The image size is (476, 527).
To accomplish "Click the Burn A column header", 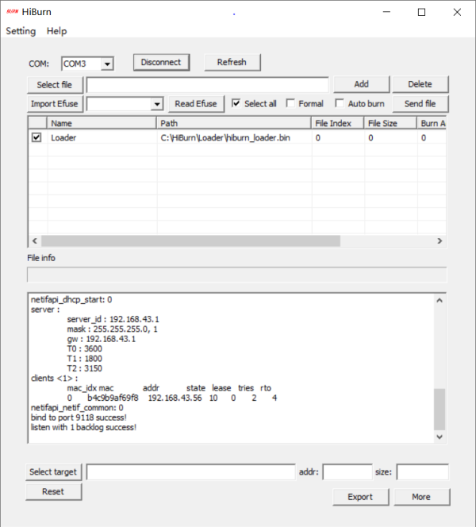I will tap(432, 123).
